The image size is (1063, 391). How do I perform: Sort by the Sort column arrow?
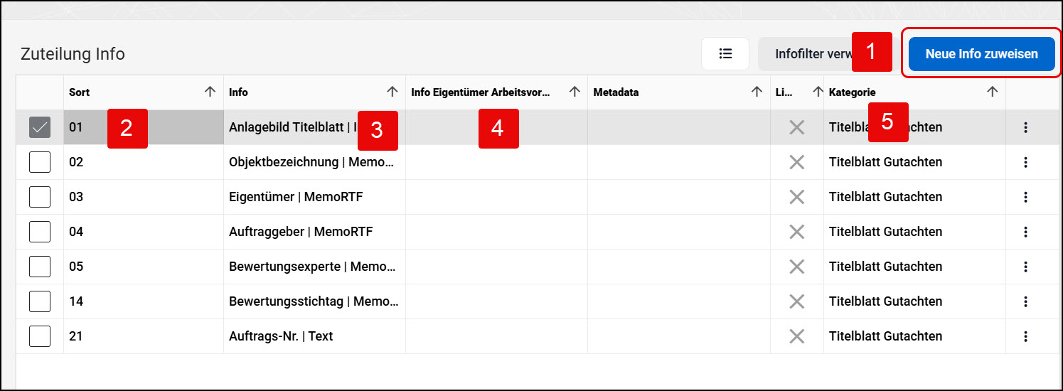(x=210, y=92)
